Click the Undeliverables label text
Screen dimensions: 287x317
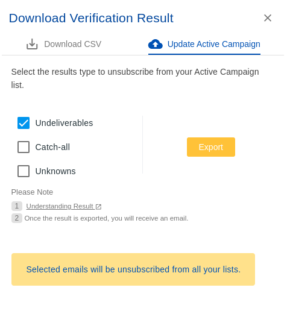[64, 123]
